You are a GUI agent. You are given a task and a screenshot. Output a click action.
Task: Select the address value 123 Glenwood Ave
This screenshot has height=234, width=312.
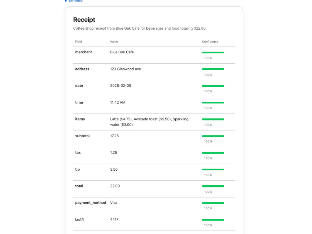point(125,69)
